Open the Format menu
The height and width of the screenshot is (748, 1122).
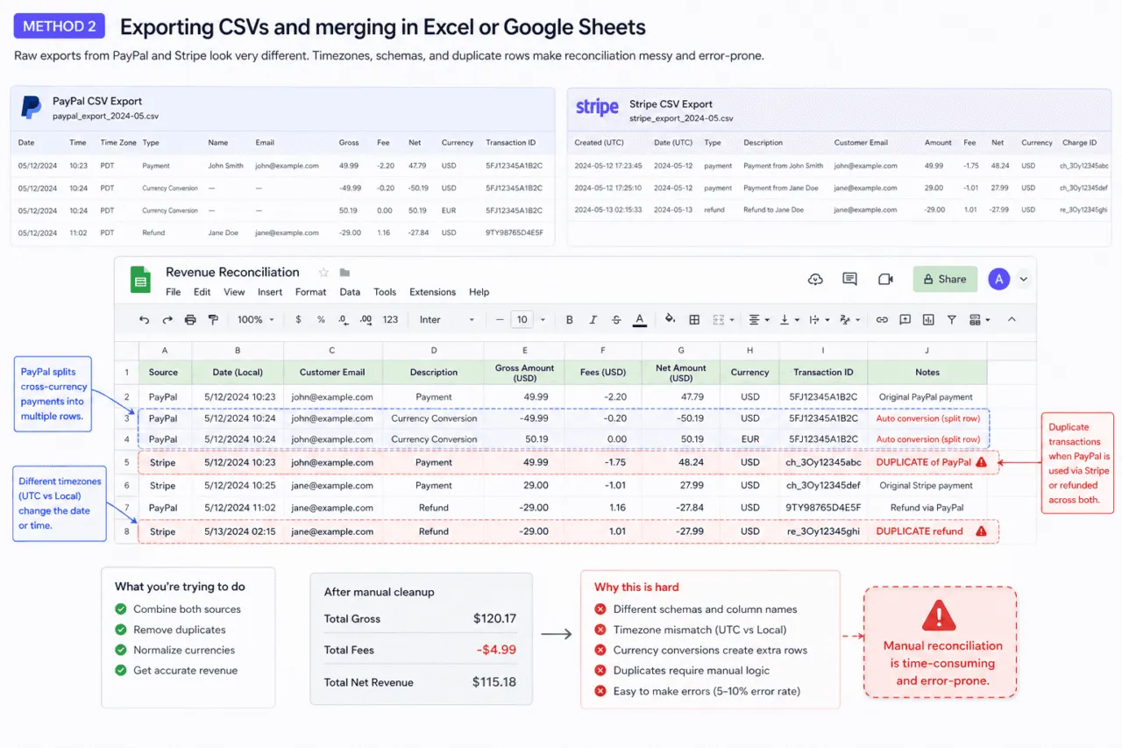coord(310,292)
